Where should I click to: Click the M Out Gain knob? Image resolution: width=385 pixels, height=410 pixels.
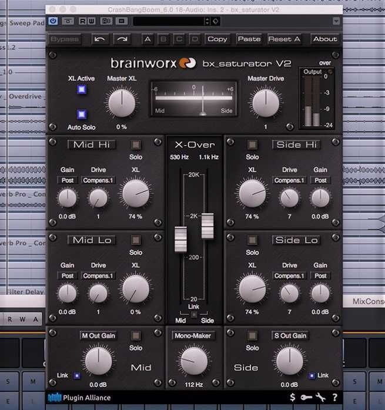click(98, 361)
